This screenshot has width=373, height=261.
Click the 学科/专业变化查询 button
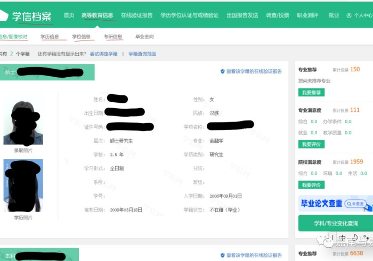(336, 223)
